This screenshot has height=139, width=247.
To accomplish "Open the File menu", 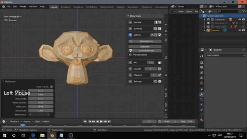I will click(8, 7).
